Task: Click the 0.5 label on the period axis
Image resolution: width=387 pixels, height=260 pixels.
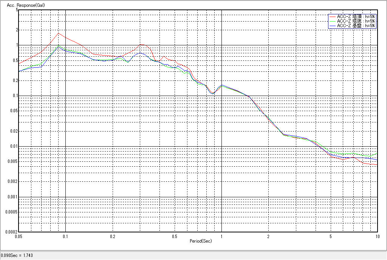Action: [x=174, y=236]
